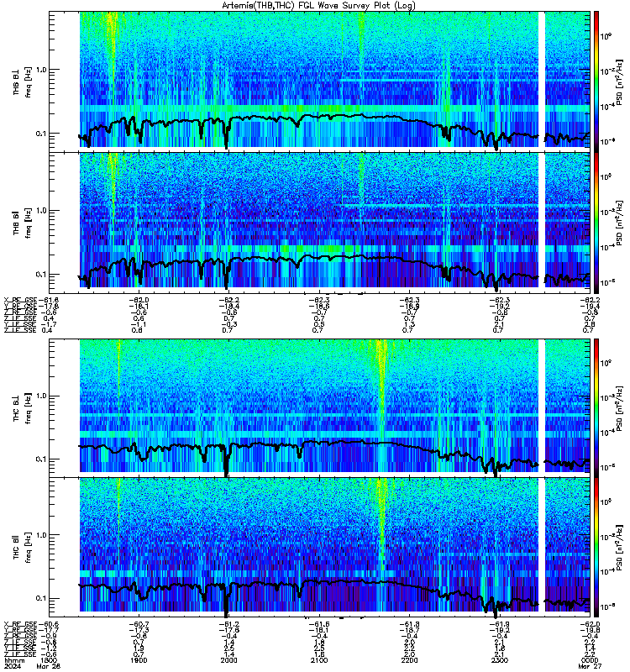Click the '2024' year label

click(11, 666)
